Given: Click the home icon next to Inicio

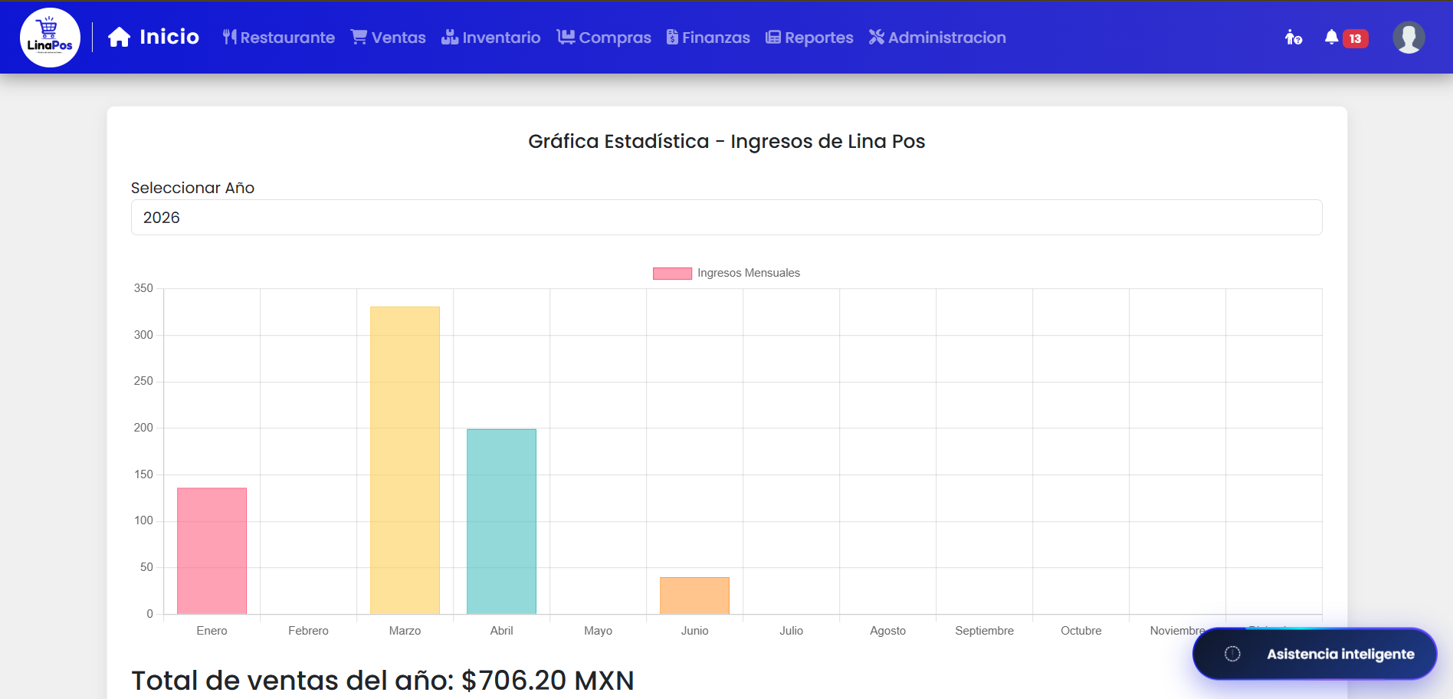Looking at the screenshot, I should coord(119,37).
